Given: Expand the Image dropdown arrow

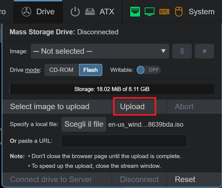Looking at the screenshot, I should [163, 51].
